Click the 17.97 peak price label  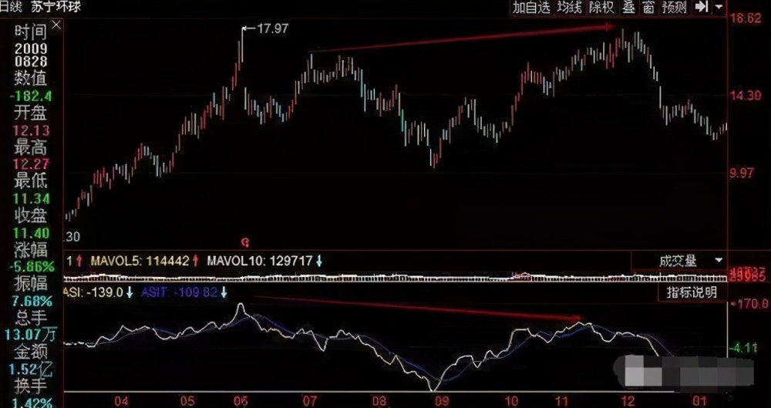click(273, 29)
